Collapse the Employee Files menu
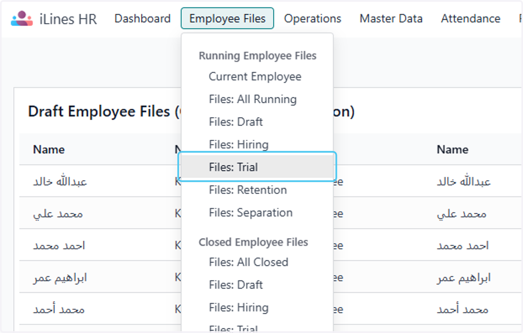 coord(228,19)
